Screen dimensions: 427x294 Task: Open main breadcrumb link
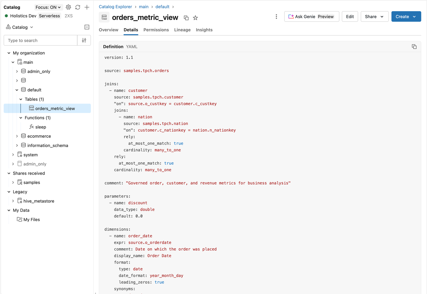[x=144, y=7]
